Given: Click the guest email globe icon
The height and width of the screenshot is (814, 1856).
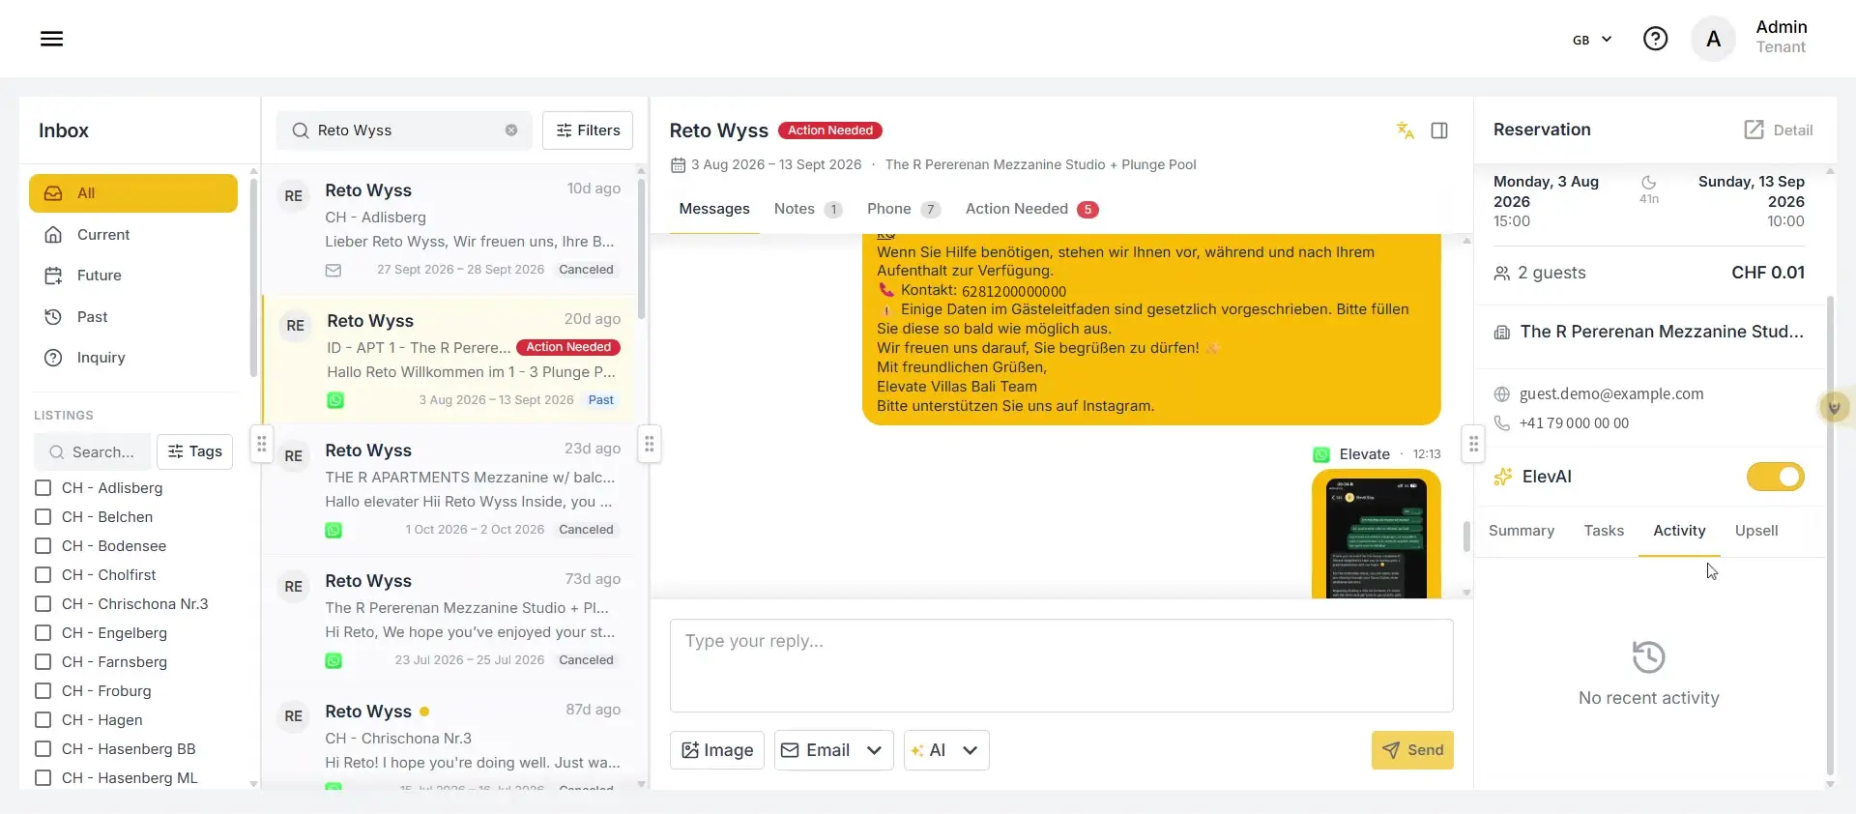Looking at the screenshot, I should tap(1501, 394).
